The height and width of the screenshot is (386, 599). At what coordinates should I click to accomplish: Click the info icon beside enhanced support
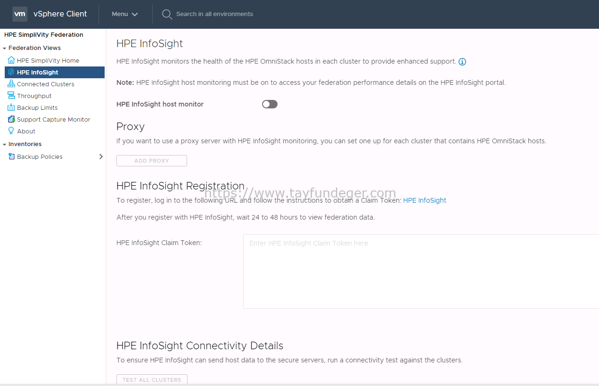click(462, 62)
